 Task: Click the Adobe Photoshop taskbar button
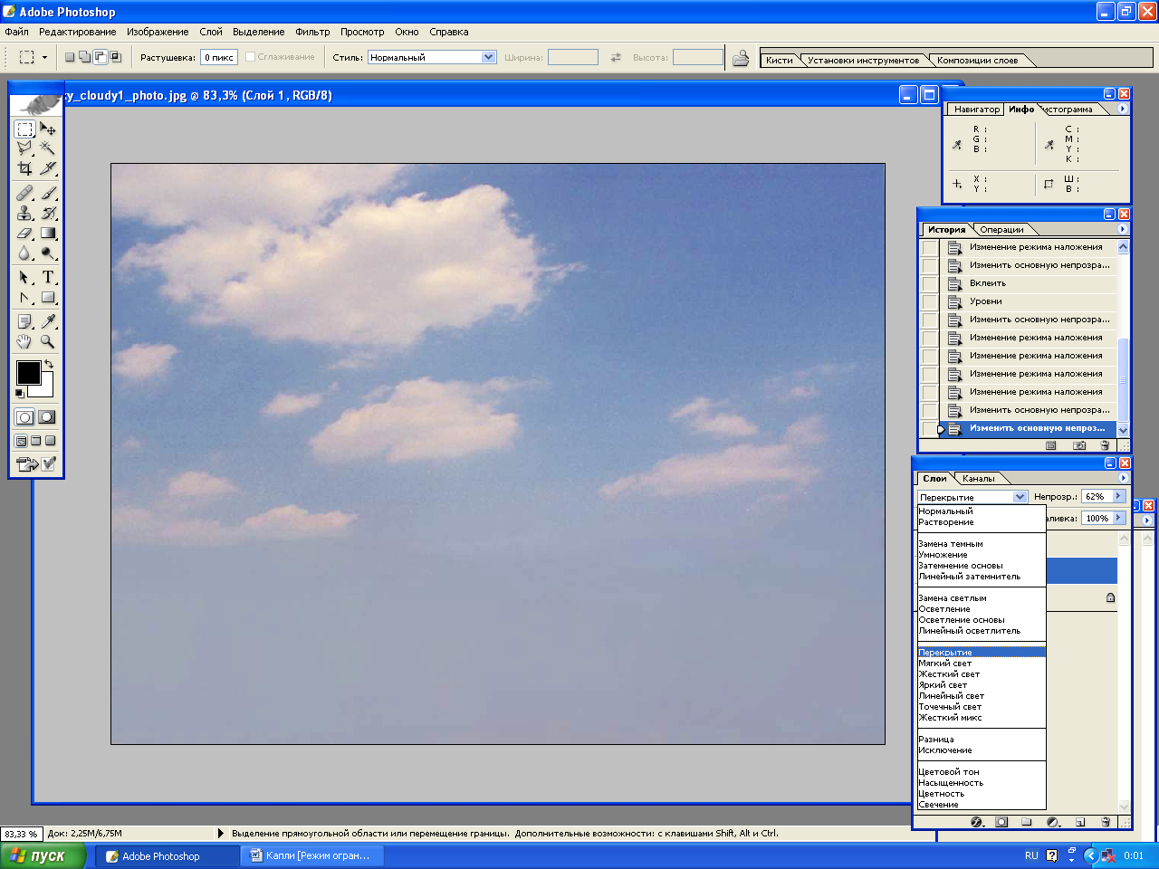click(168, 855)
